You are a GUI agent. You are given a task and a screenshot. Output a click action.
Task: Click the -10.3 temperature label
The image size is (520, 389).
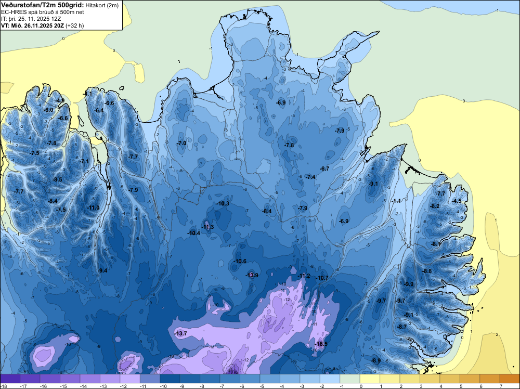coord(223,203)
